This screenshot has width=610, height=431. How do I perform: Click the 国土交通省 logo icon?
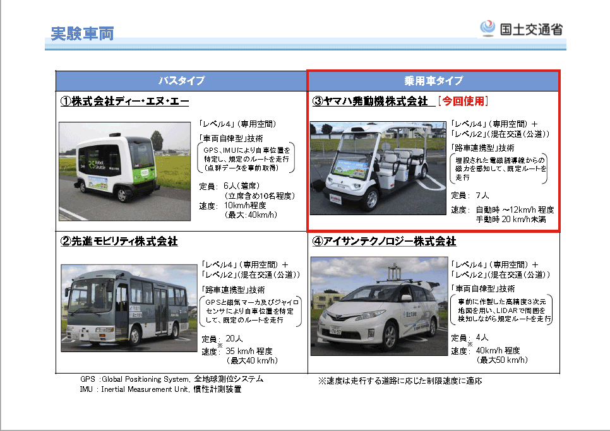pos(487,28)
